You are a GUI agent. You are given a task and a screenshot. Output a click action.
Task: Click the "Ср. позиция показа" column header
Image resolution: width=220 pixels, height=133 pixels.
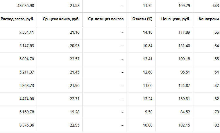tap(106, 19)
